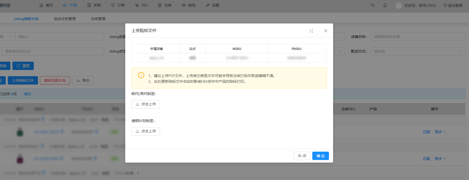Click the user avatar in header
Screen dimensions: 469x180
pos(398,5)
